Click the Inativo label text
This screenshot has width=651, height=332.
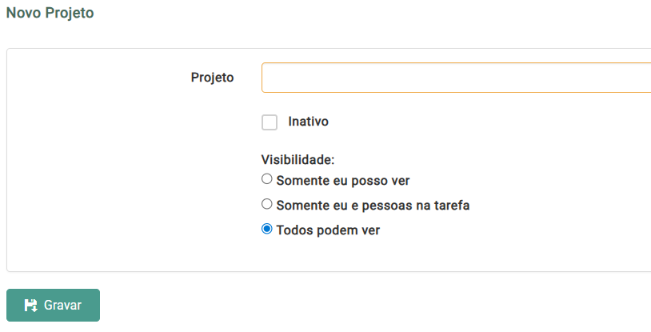(308, 122)
